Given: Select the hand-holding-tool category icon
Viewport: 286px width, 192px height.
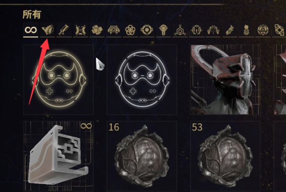Looking at the screenshot, I should coord(230,30).
